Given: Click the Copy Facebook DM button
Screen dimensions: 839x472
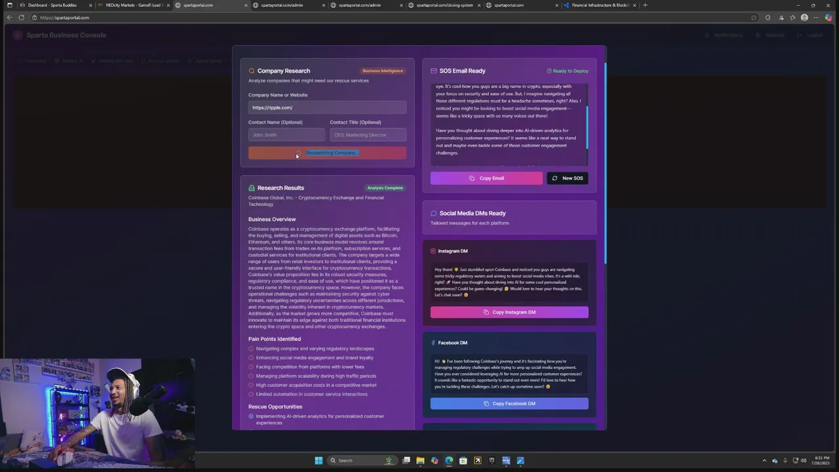Looking at the screenshot, I should coord(509,404).
